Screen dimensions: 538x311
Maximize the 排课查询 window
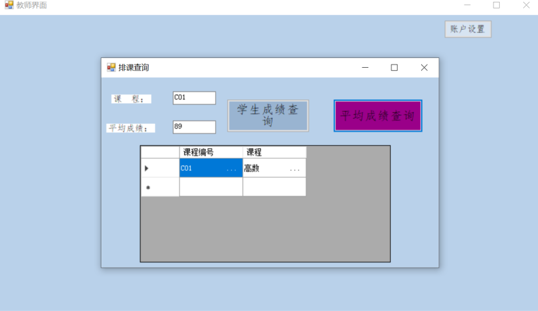(x=394, y=68)
